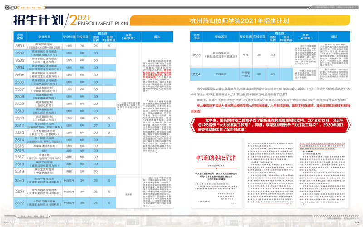Click the 志愿代码 header of left table
Viewport: 363px width, 227px height.
pyautogui.click(x=20, y=37)
